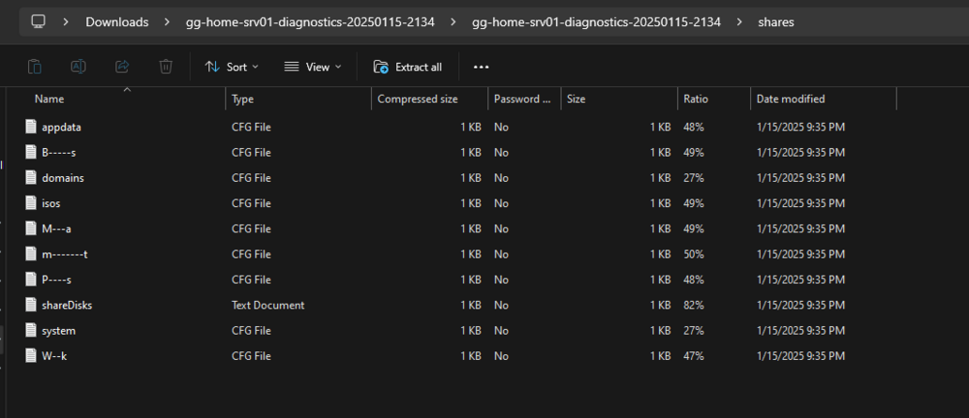Click file icon next to M---a
Viewport: 969px width, 418px height.
pyautogui.click(x=32, y=227)
